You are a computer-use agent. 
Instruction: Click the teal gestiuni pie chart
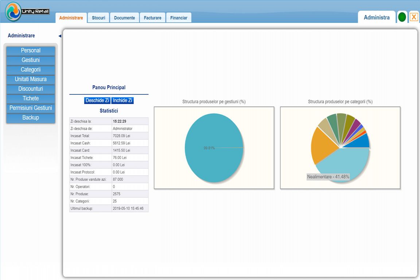[x=214, y=148]
